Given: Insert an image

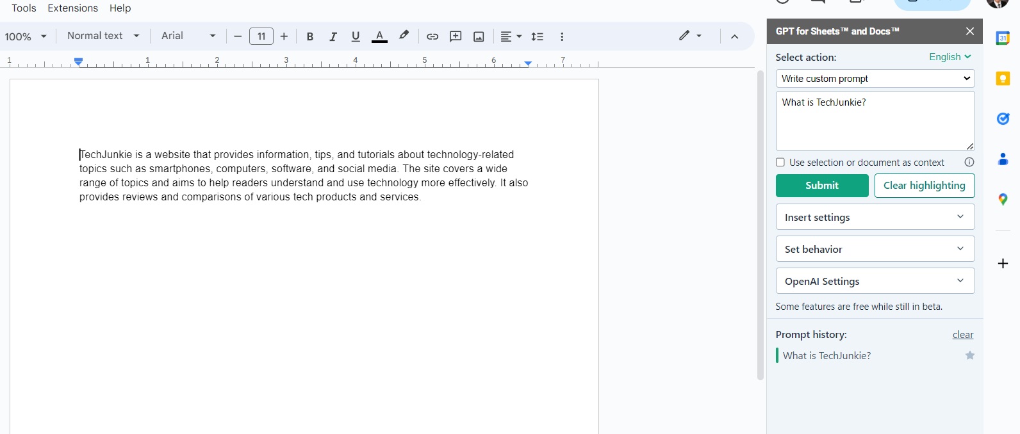Looking at the screenshot, I should point(479,36).
